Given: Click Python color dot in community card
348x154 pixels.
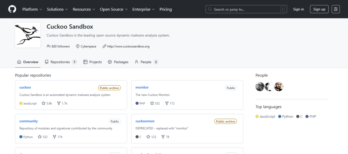Looking at the screenshot, I should tap(21, 137).
